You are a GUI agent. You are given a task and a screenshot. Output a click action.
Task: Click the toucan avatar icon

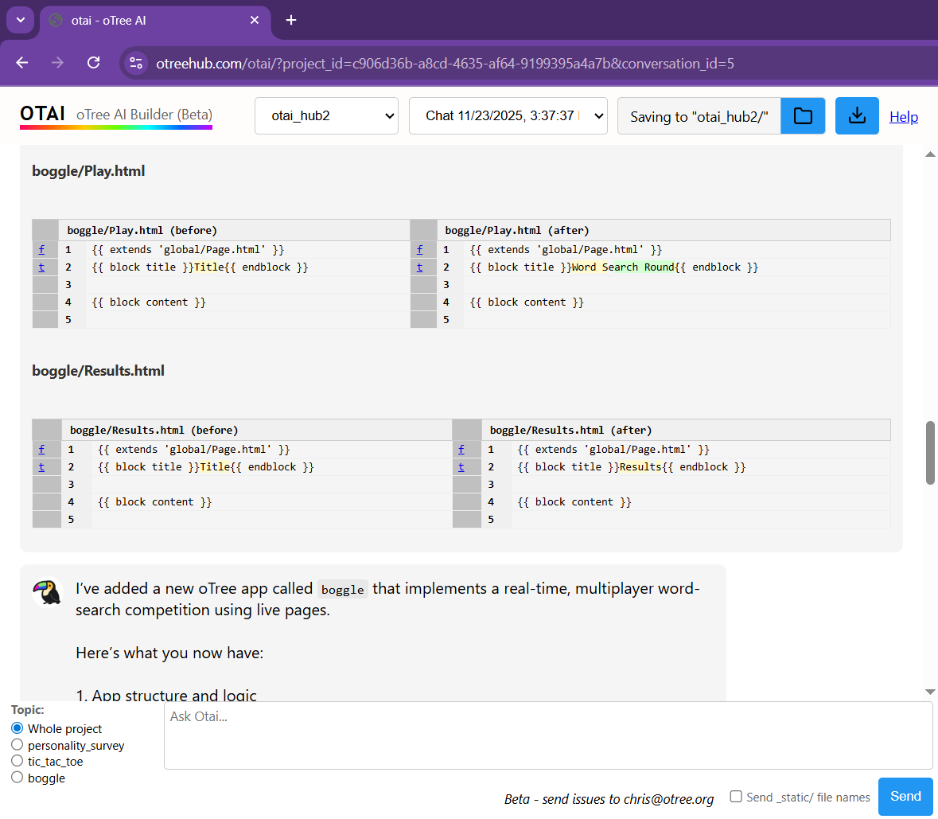tap(49, 592)
